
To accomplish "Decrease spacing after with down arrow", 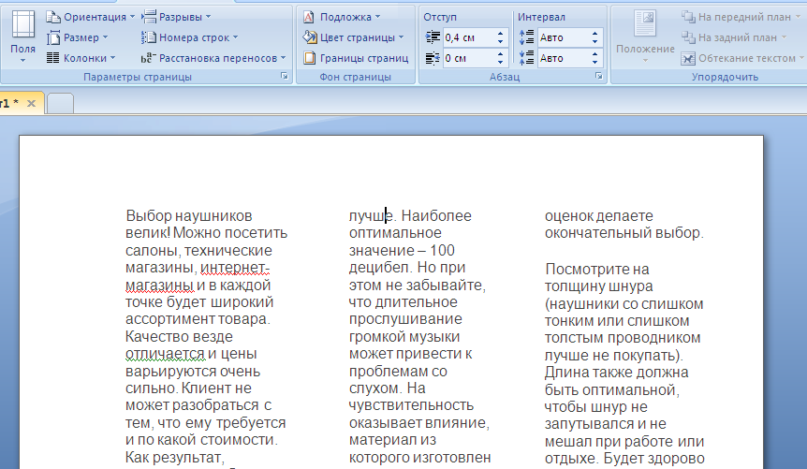I will pyautogui.click(x=595, y=63).
